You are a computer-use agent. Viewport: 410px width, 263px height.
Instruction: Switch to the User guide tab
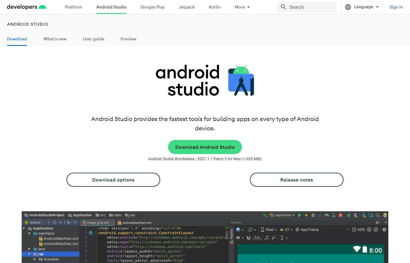coord(93,39)
